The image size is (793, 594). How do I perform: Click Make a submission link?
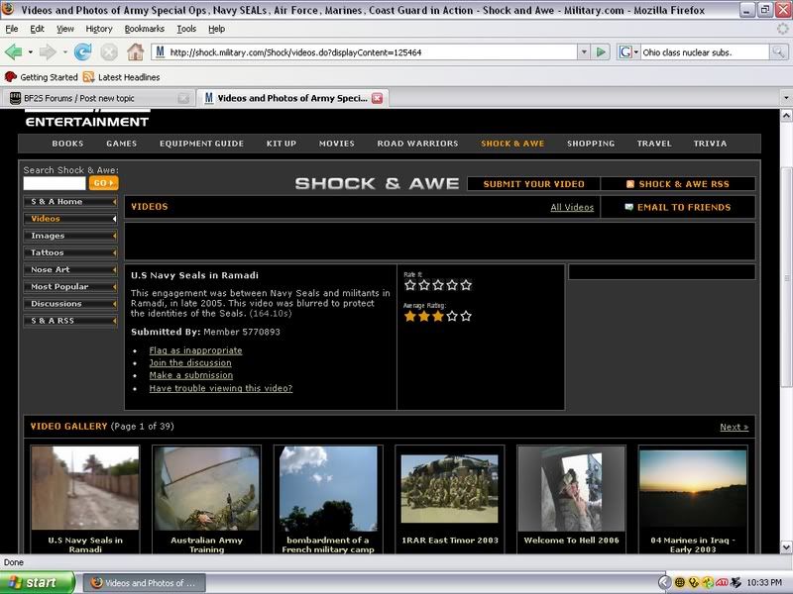191,375
